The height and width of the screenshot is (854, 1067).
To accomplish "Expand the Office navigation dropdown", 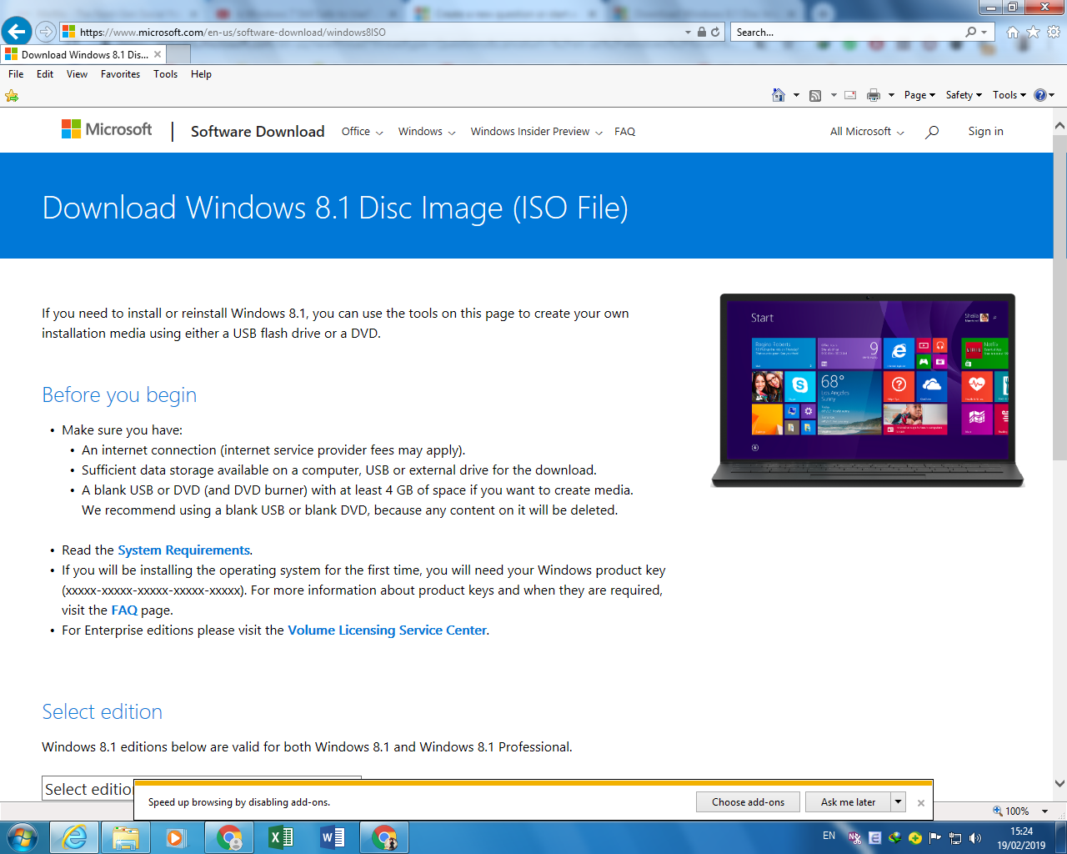I will pos(362,132).
